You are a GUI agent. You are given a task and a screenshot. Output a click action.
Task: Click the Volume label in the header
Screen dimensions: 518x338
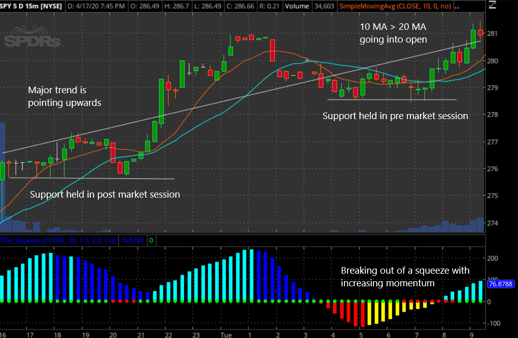pos(297,6)
